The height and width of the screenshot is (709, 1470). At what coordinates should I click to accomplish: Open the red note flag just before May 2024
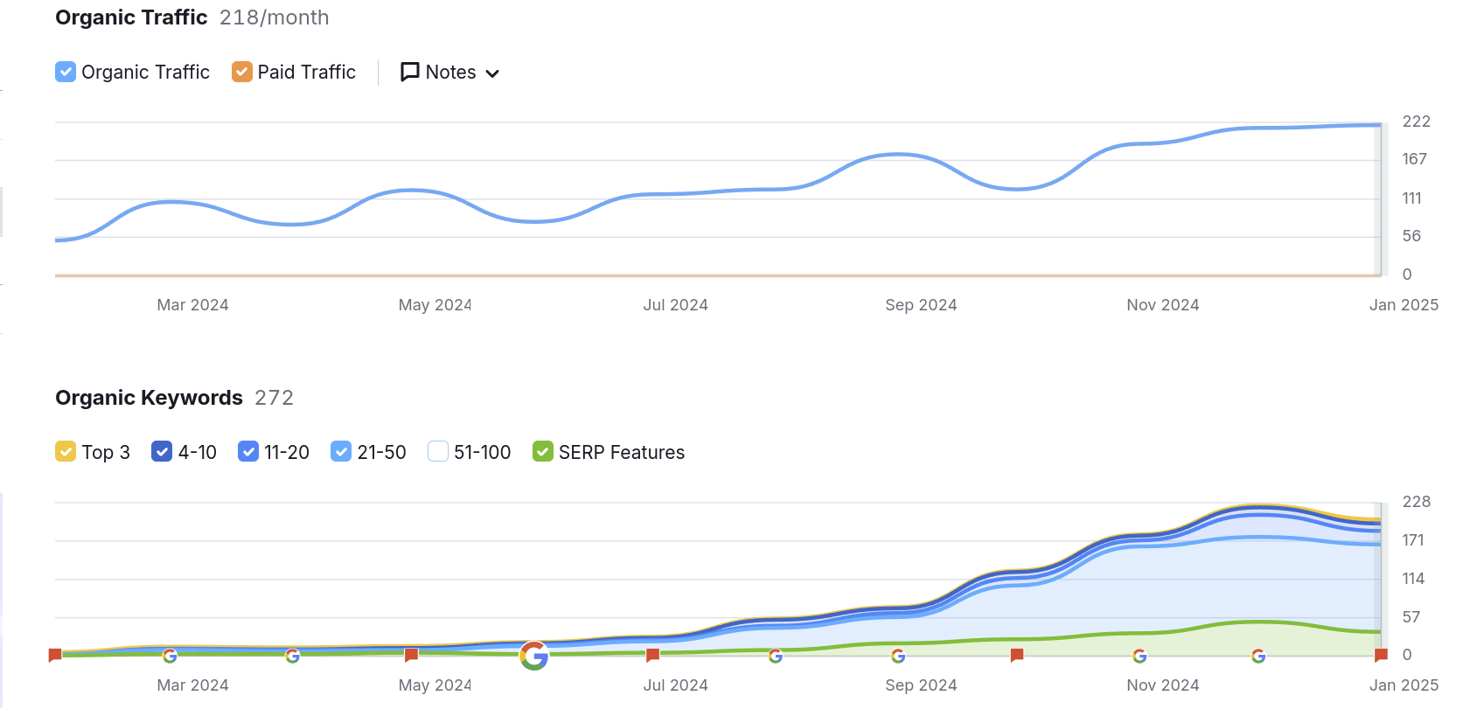pos(411,655)
